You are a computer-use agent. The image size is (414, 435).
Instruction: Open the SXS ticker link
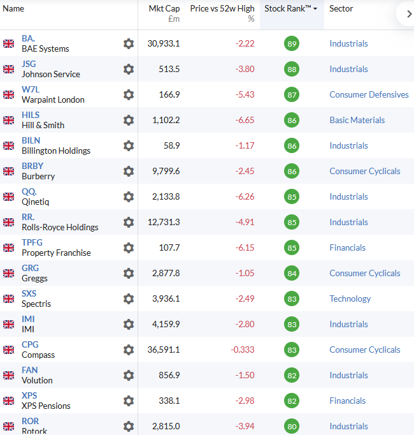tap(29, 293)
